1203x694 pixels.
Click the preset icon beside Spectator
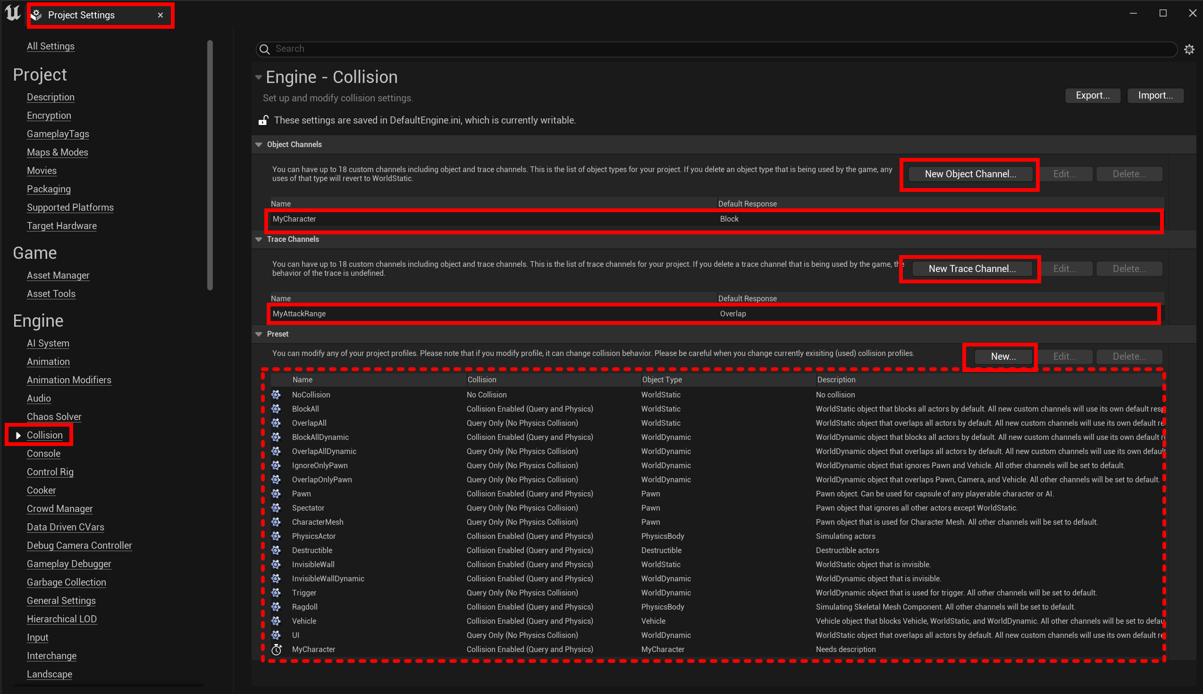(276, 508)
